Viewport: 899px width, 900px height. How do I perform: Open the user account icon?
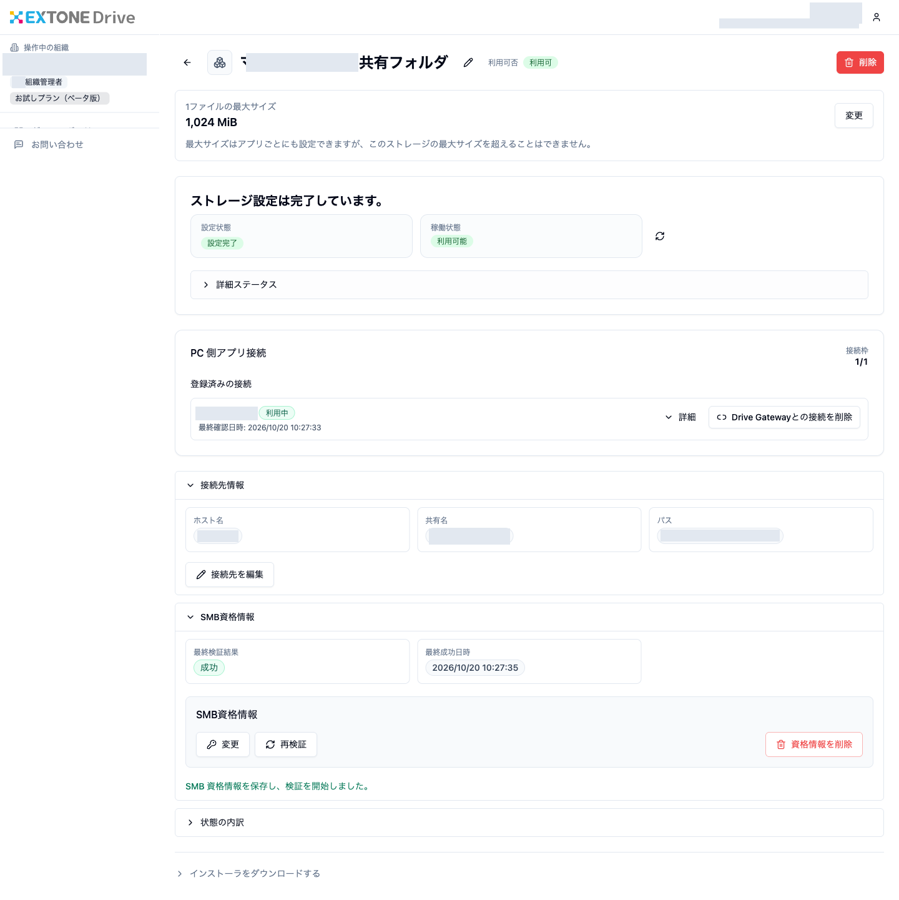877,17
